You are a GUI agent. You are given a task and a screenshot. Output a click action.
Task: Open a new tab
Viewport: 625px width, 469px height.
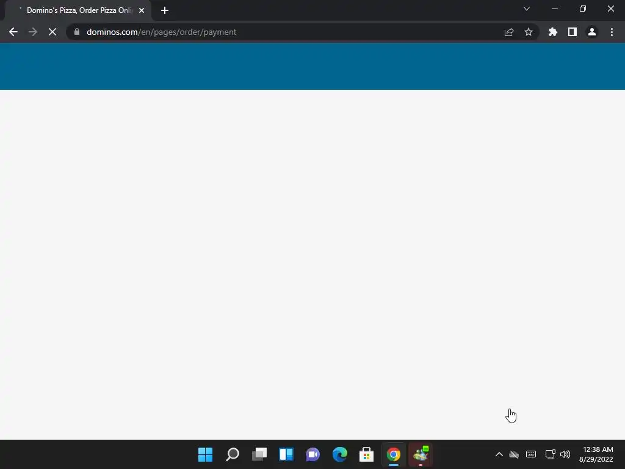165,10
